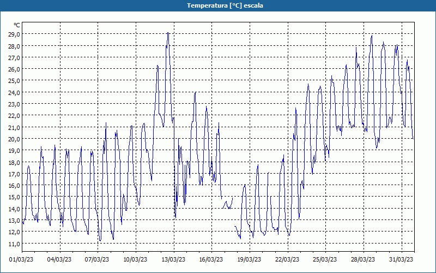Select the 11,0 axis value

tap(14, 244)
